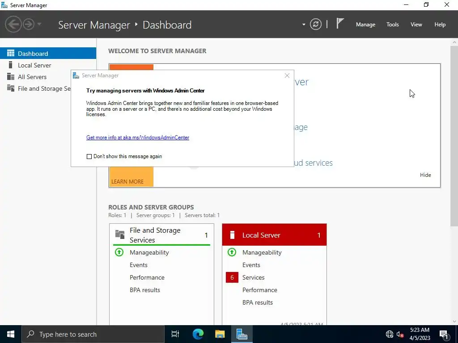Select Local Server in the sidebar
The width and height of the screenshot is (458, 343).
pyautogui.click(x=48, y=65)
